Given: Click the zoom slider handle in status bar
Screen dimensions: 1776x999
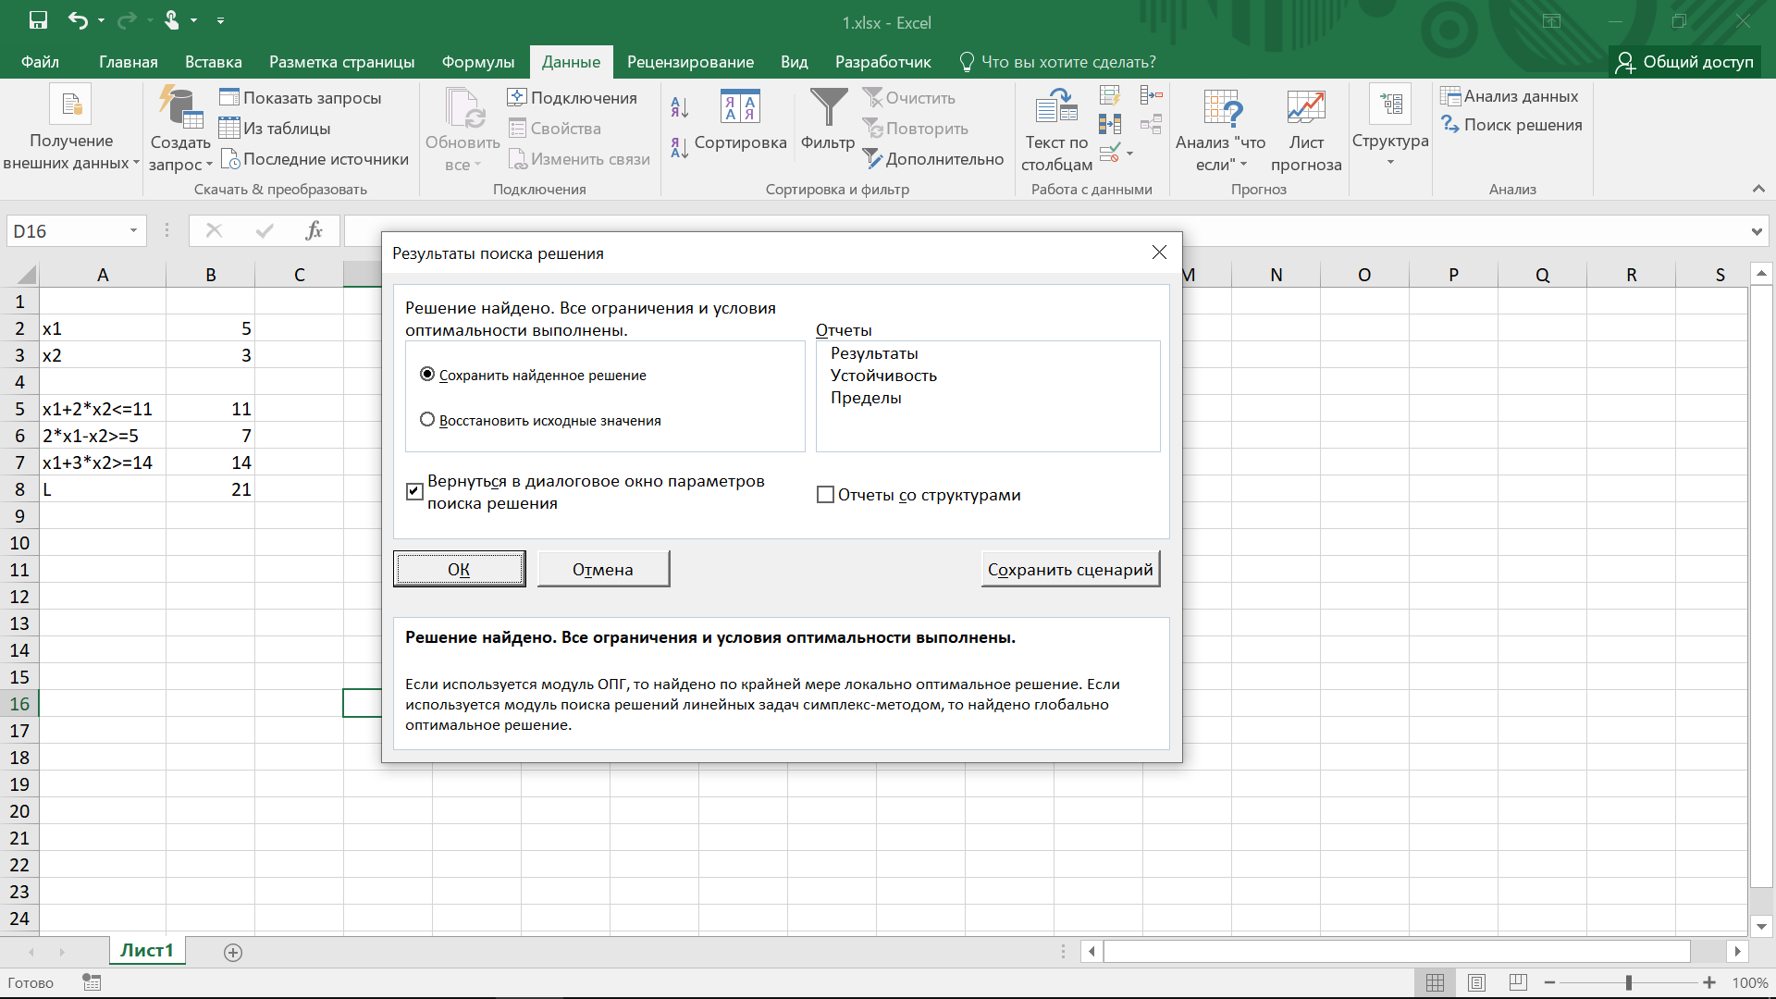Looking at the screenshot, I should [x=1628, y=982].
